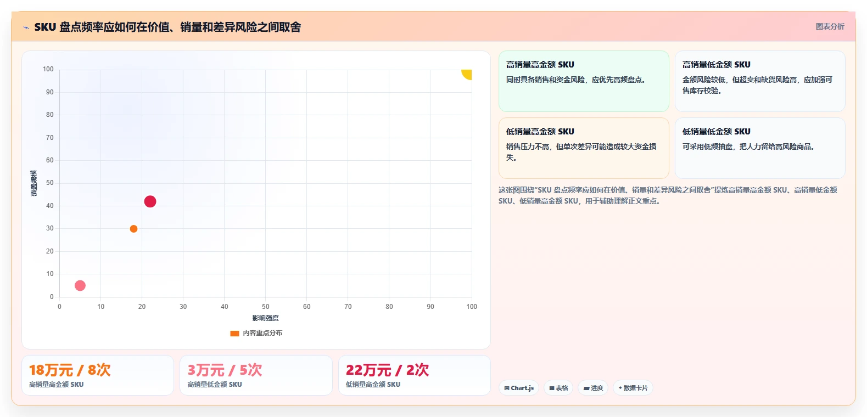
Task: Open the 低销量低金额 SKU card
Action: (x=760, y=148)
